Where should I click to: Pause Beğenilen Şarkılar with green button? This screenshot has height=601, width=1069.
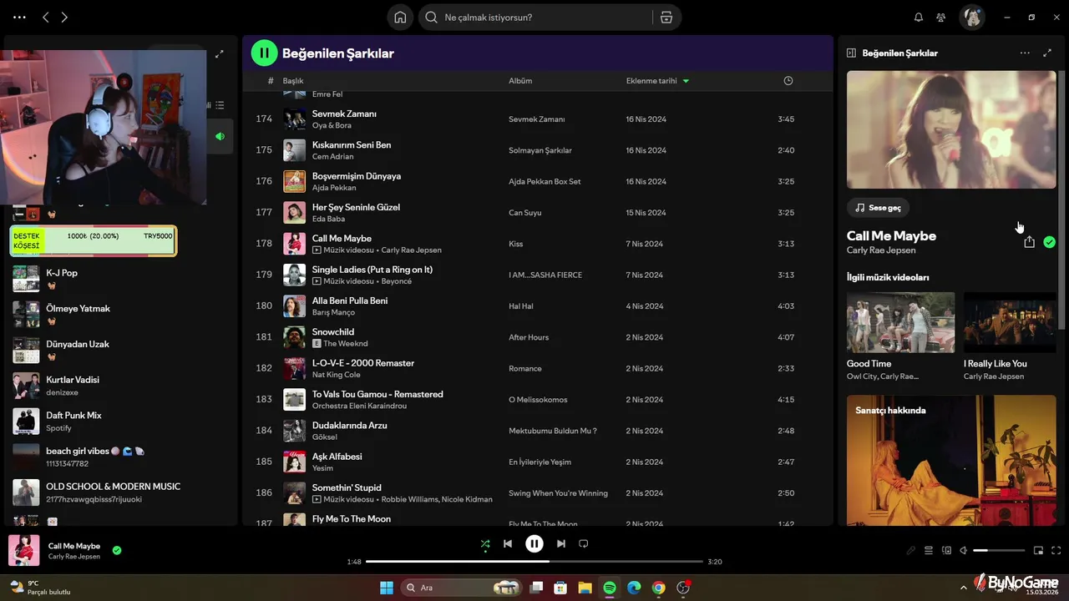[264, 53]
